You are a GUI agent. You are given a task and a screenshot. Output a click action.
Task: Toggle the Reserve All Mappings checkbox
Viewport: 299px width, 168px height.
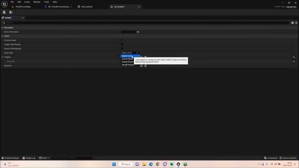(x=122, y=49)
